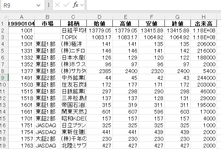Image resolution: width=221 pixels, height=149 pixels.
Task: Expand the fx dropdown chevron
Action: (x=82, y=5)
